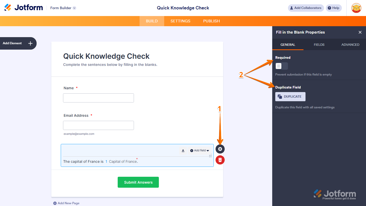Open the text formatting A icon

click(x=183, y=151)
